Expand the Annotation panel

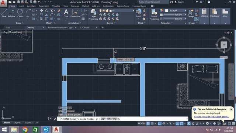click(x=75, y=23)
